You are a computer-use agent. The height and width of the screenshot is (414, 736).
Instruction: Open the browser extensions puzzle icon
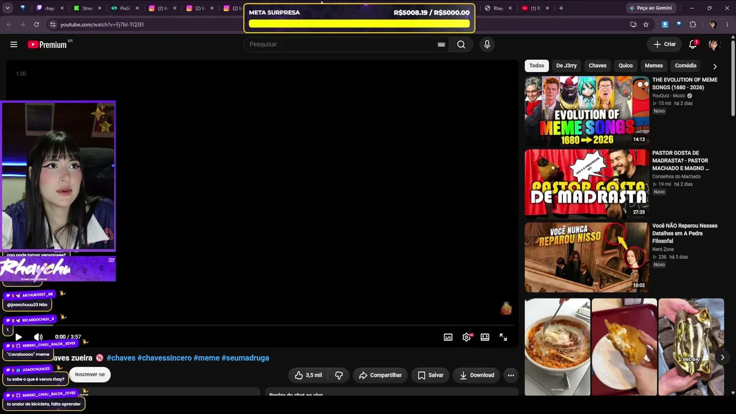tap(693, 25)
